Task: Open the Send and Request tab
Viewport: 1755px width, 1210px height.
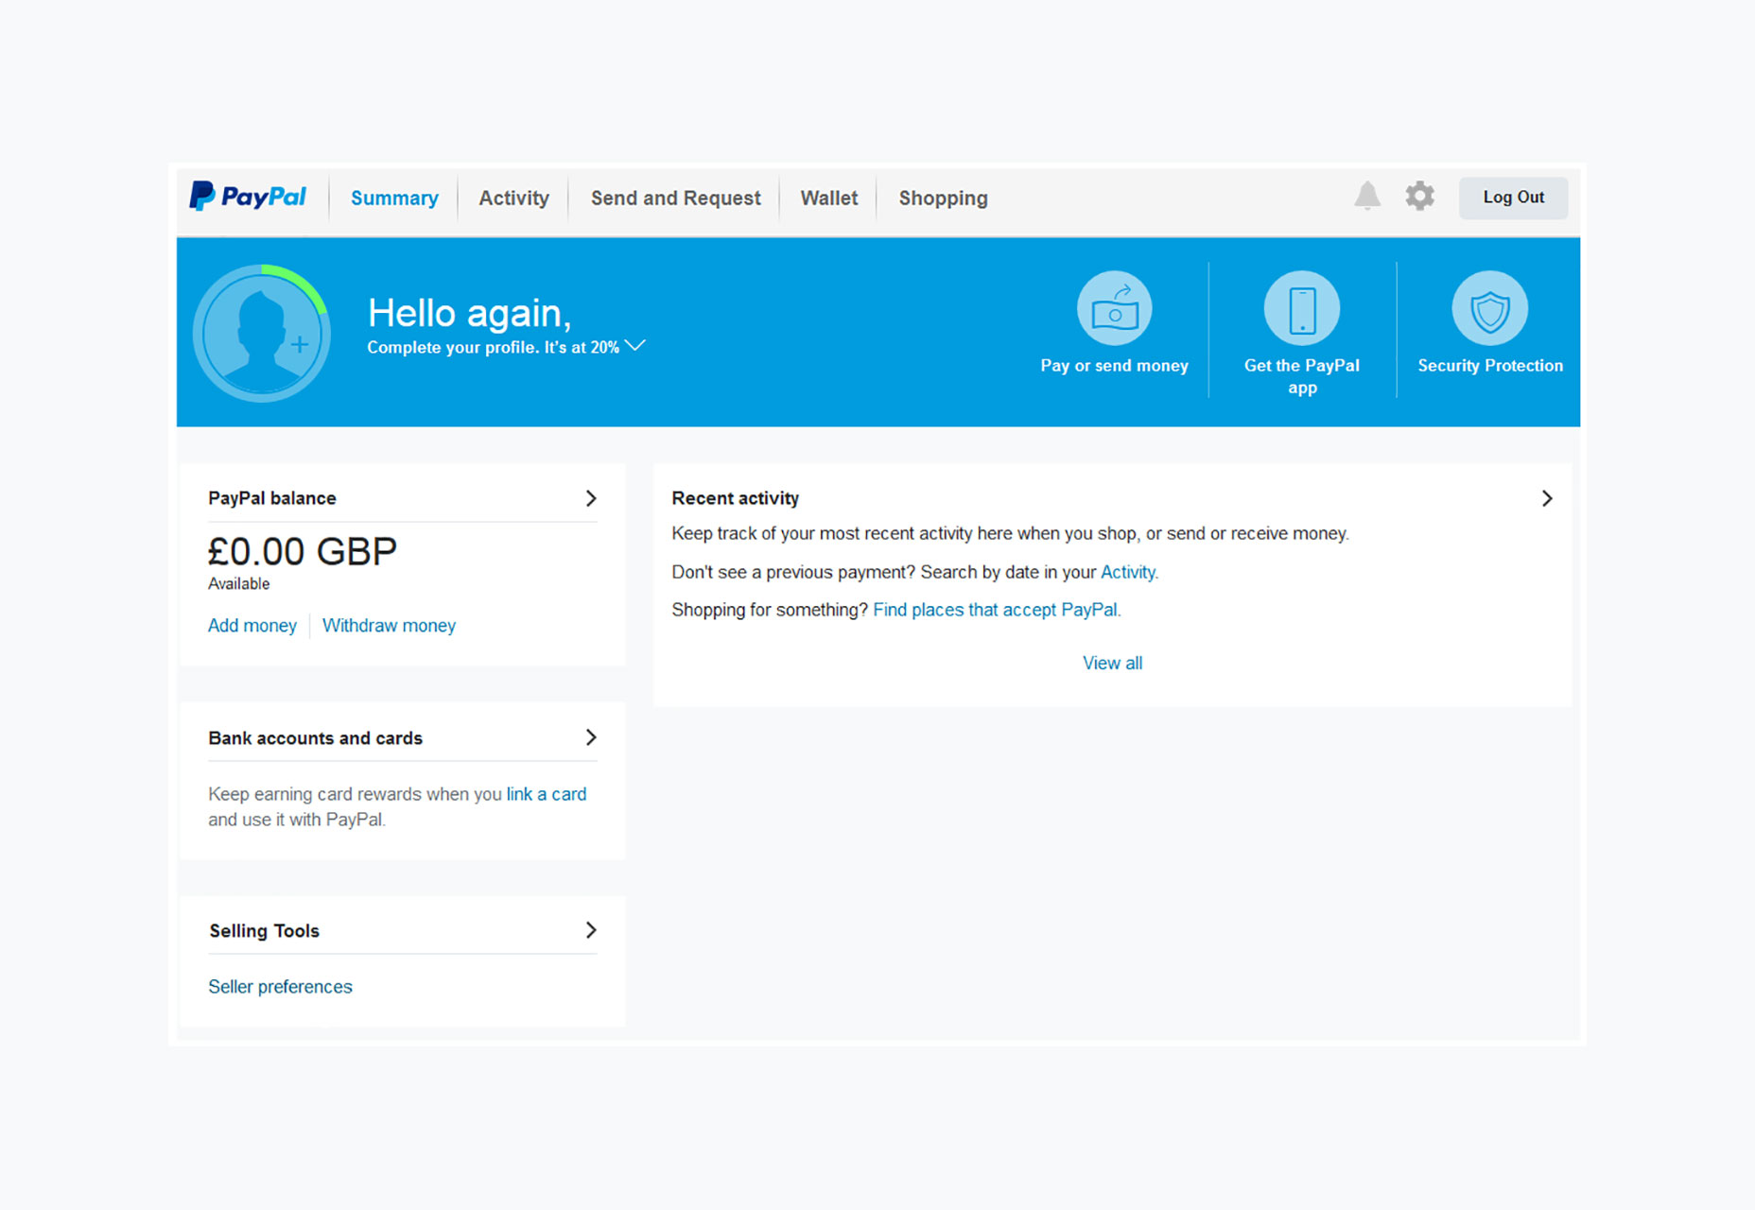Action: click(675, 199)
